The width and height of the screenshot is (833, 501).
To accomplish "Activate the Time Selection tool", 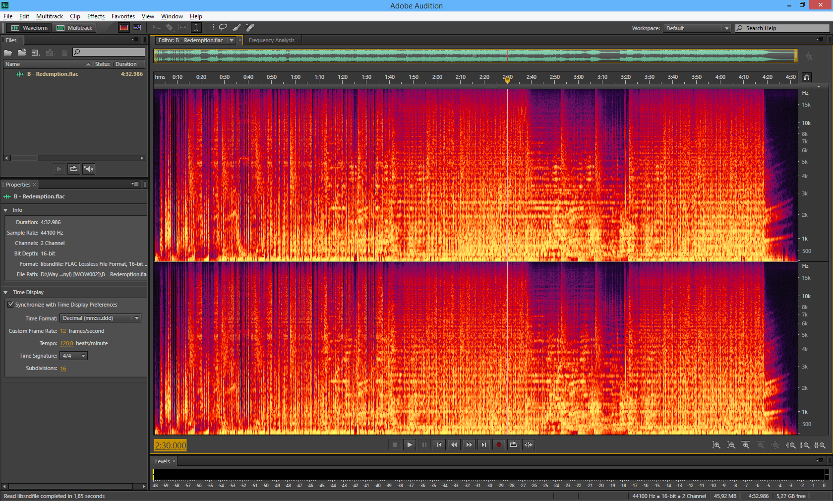I will [x=196, y=28].
